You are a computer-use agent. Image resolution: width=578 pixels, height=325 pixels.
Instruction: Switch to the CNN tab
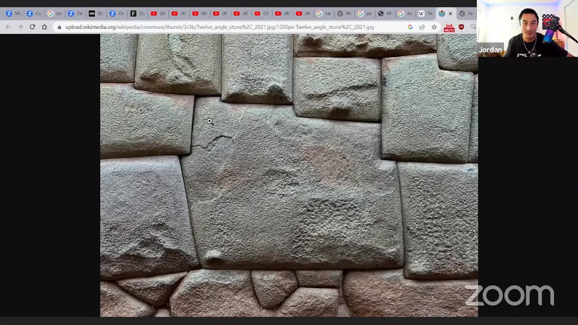96,14
